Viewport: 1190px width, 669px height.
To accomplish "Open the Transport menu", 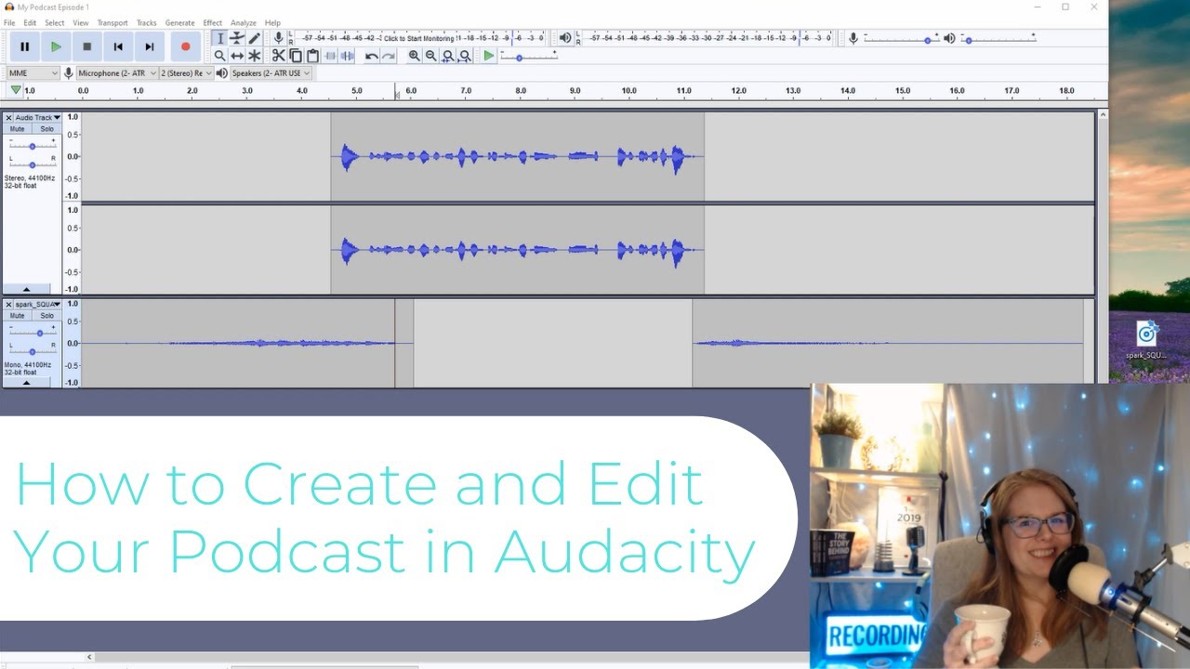I will 112,22.
